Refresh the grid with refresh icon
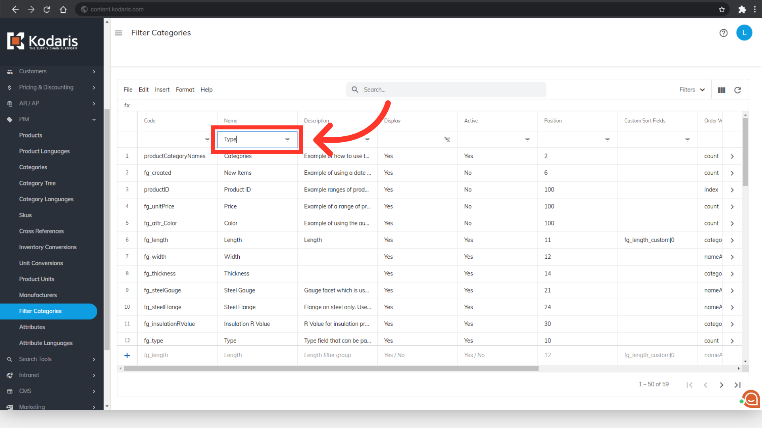The width and height of the screenshot is (762, 428). pyautogui.click(x=737, y=90)
